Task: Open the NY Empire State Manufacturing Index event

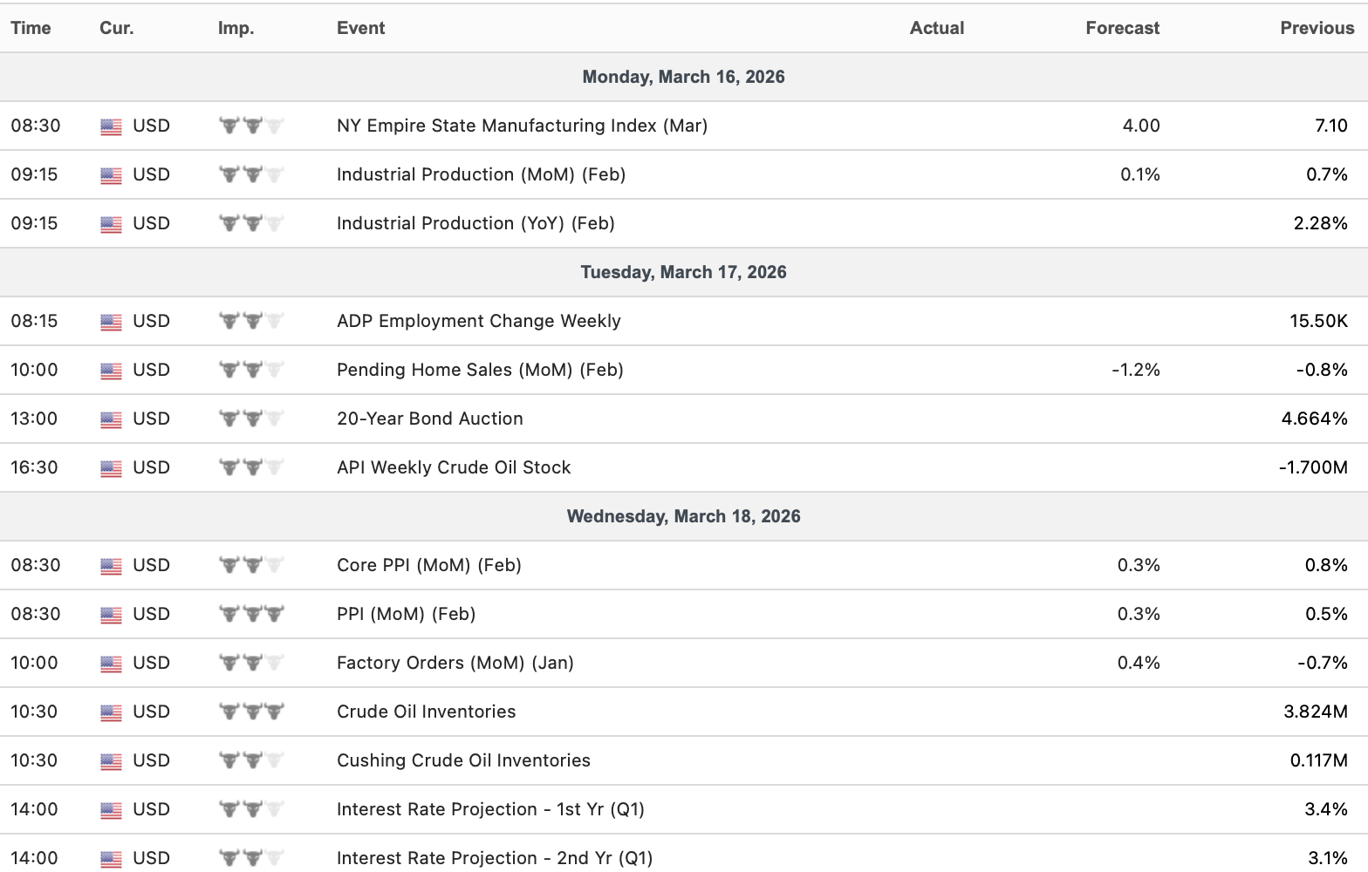Action: [x=522, y=126]
